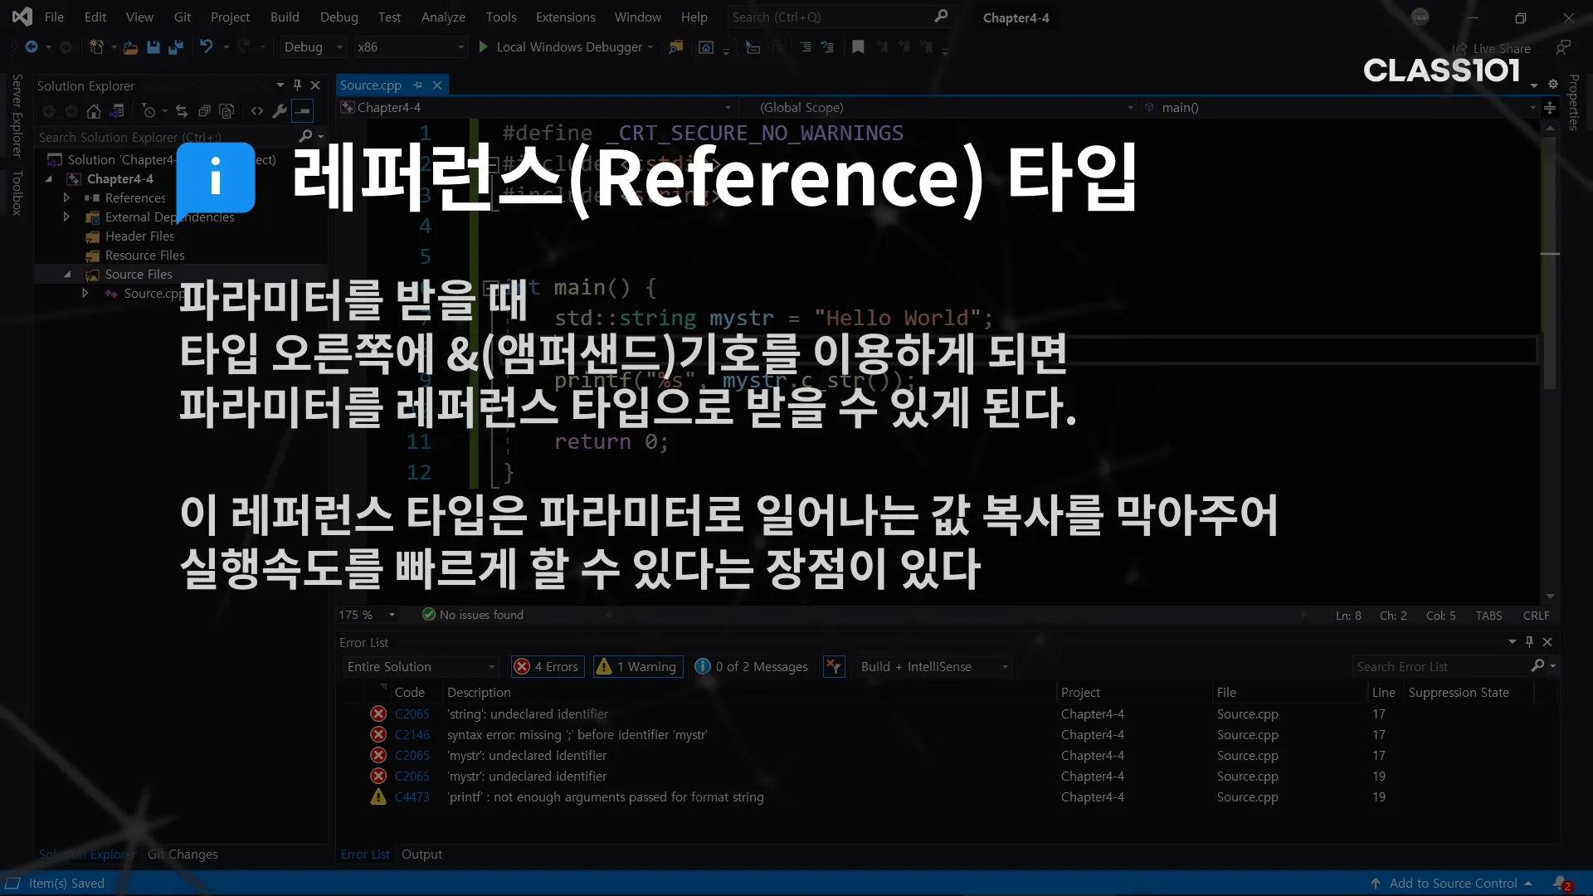Click the Save All toolbar icon
Image resolution: width=1593 pixels, height=896 pixels.
point(175,47)
